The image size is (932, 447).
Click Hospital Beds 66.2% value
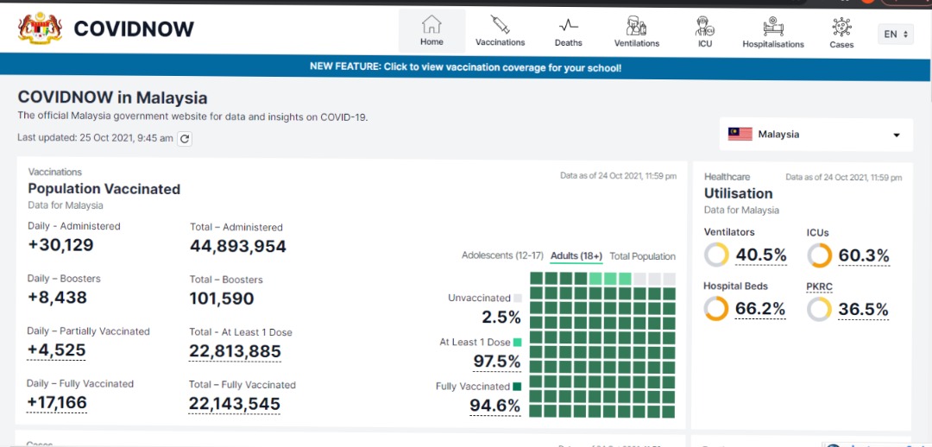pos(760,309)
